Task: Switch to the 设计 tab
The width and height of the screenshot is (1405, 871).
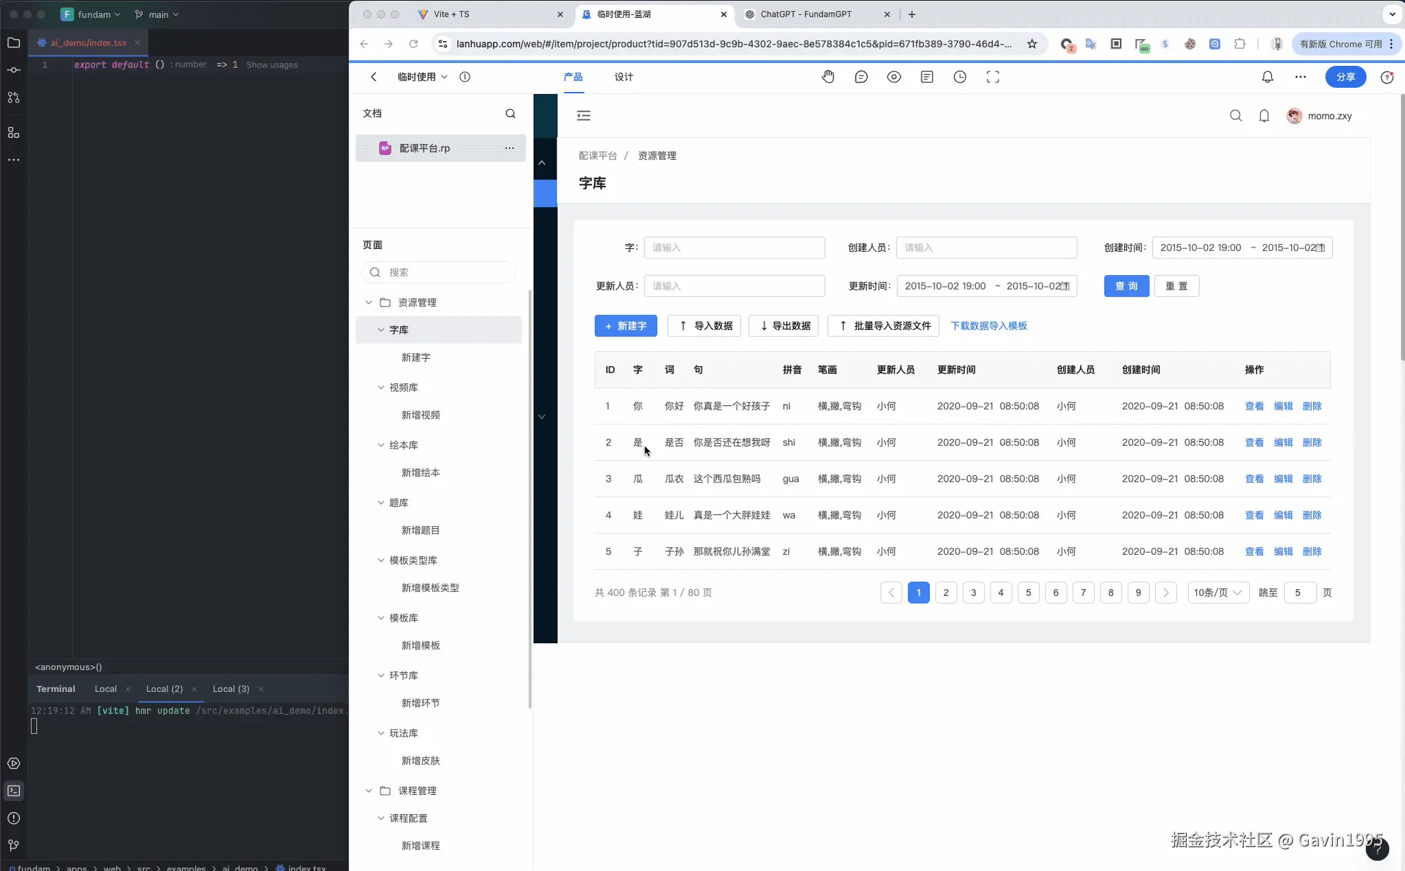Action: (x=622, y=77)
